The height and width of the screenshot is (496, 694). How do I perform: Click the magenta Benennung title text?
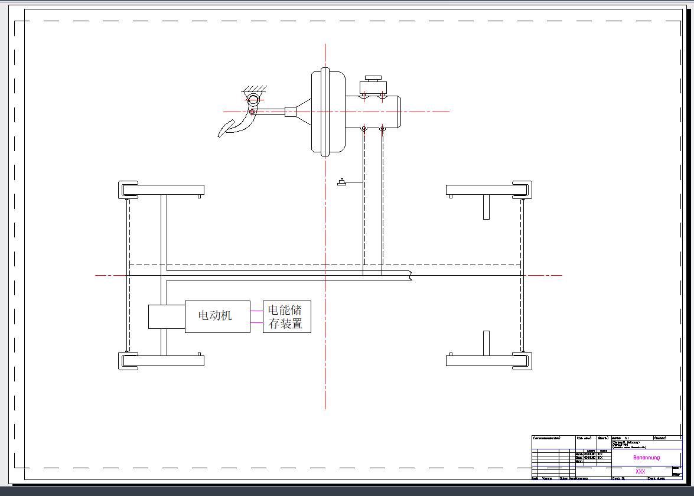(647, 458)
